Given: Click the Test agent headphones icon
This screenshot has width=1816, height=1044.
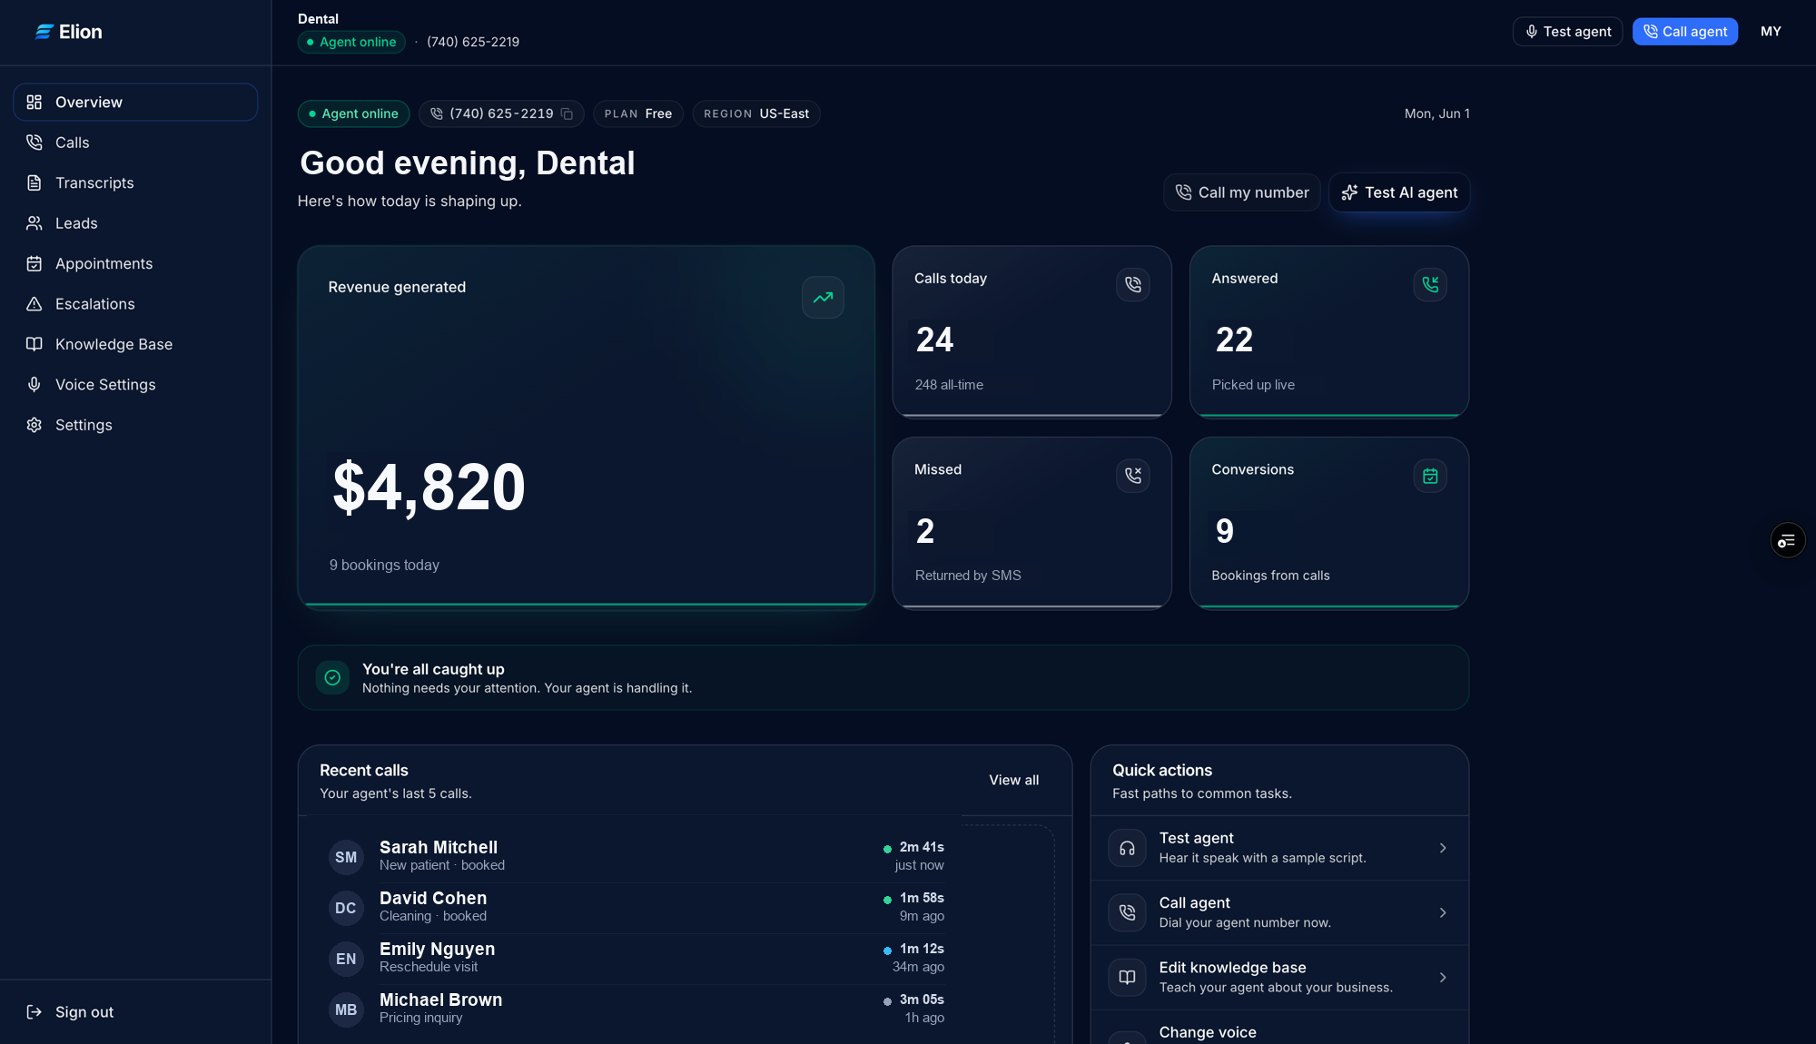Looking at the screenshot, I should tap(1127, 849).
